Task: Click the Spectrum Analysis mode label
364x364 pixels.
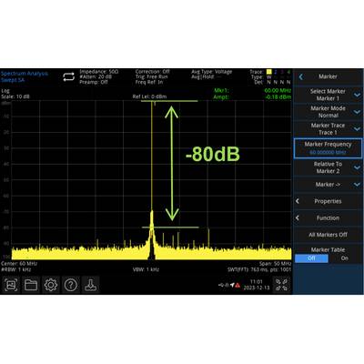Action: 25,74
